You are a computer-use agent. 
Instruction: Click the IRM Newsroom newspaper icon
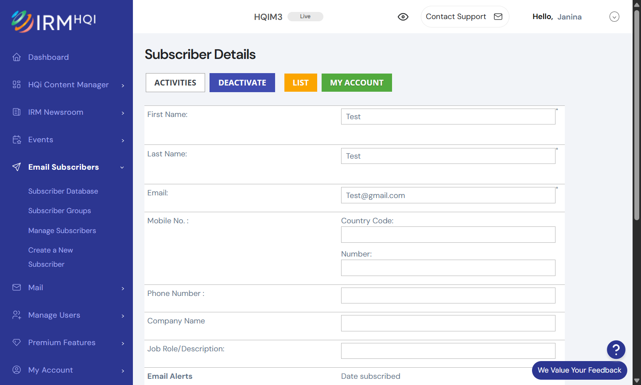[x=17, y=112]
